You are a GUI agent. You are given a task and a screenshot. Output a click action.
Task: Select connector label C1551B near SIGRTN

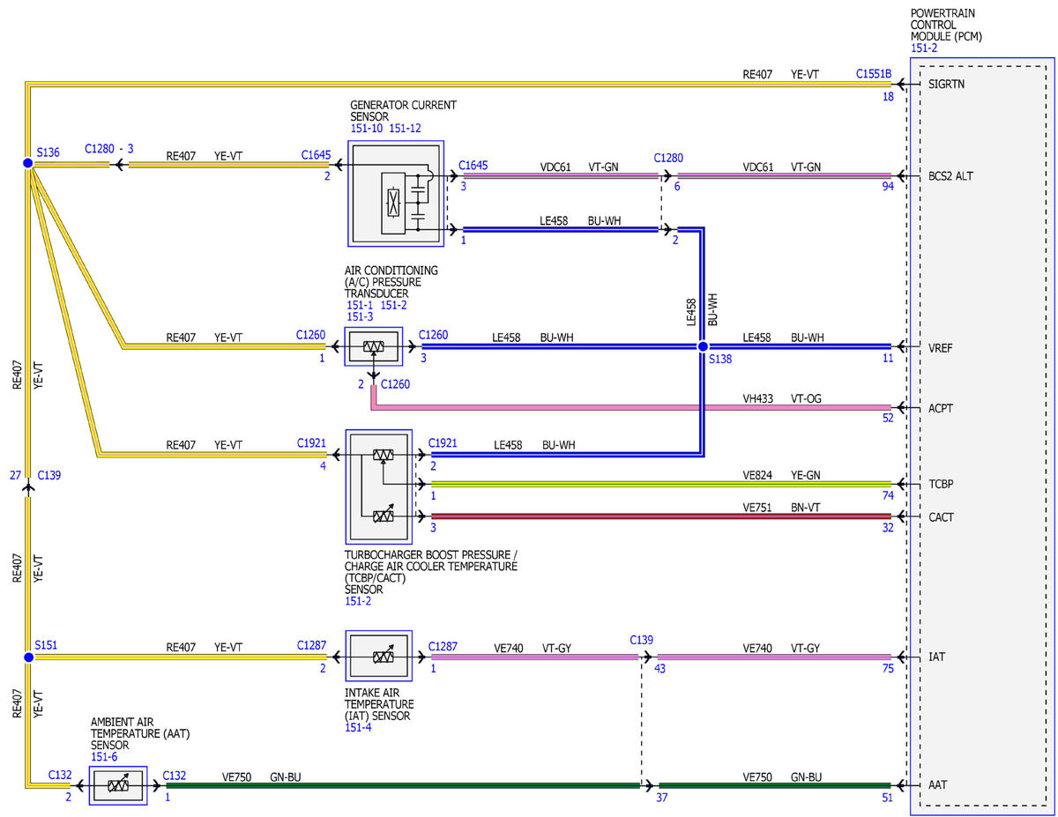(874, 75)
